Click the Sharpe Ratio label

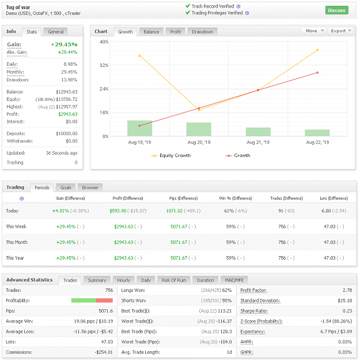254,311
